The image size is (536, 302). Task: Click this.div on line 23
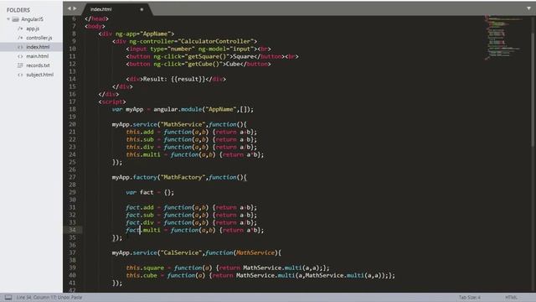pos(140,148)
